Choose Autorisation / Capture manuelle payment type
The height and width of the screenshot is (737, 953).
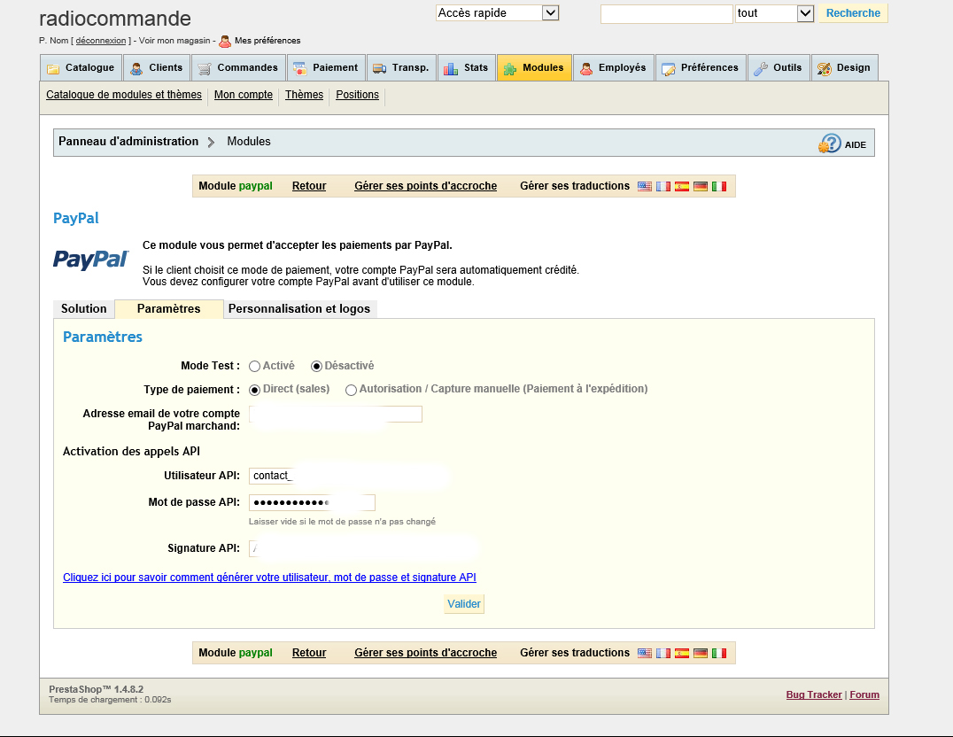pyautogui.click(x=351, y=390)
